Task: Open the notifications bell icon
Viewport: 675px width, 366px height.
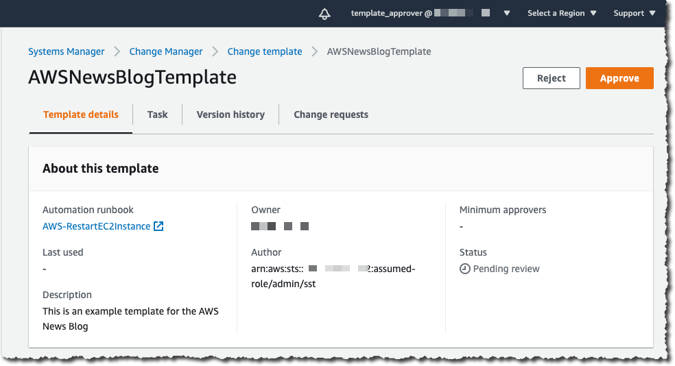Action: [324, 14]
